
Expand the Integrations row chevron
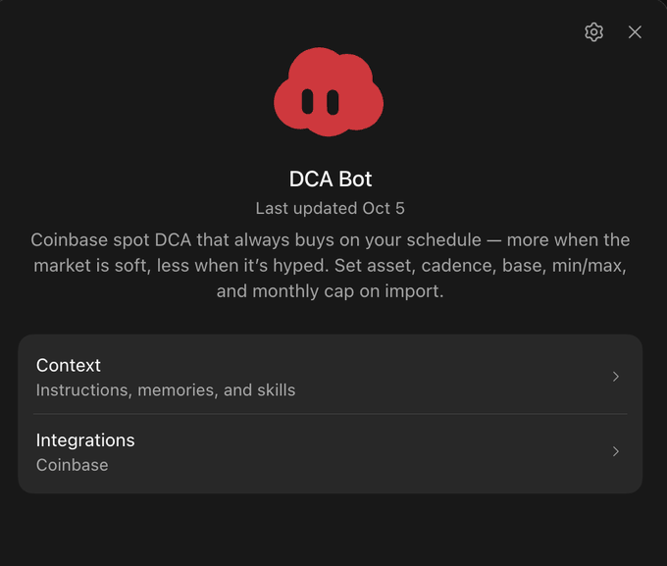click(616, 451)
